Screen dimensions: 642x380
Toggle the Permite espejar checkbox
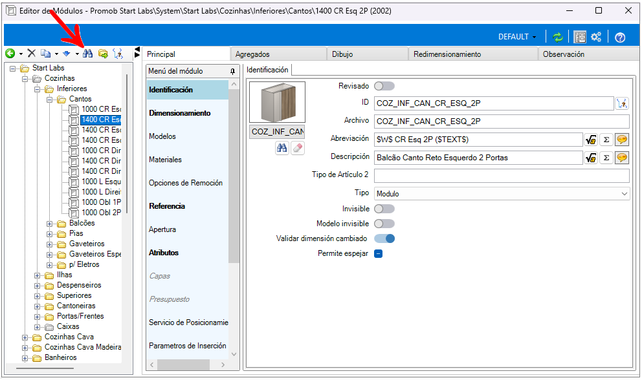coord(379,253)
